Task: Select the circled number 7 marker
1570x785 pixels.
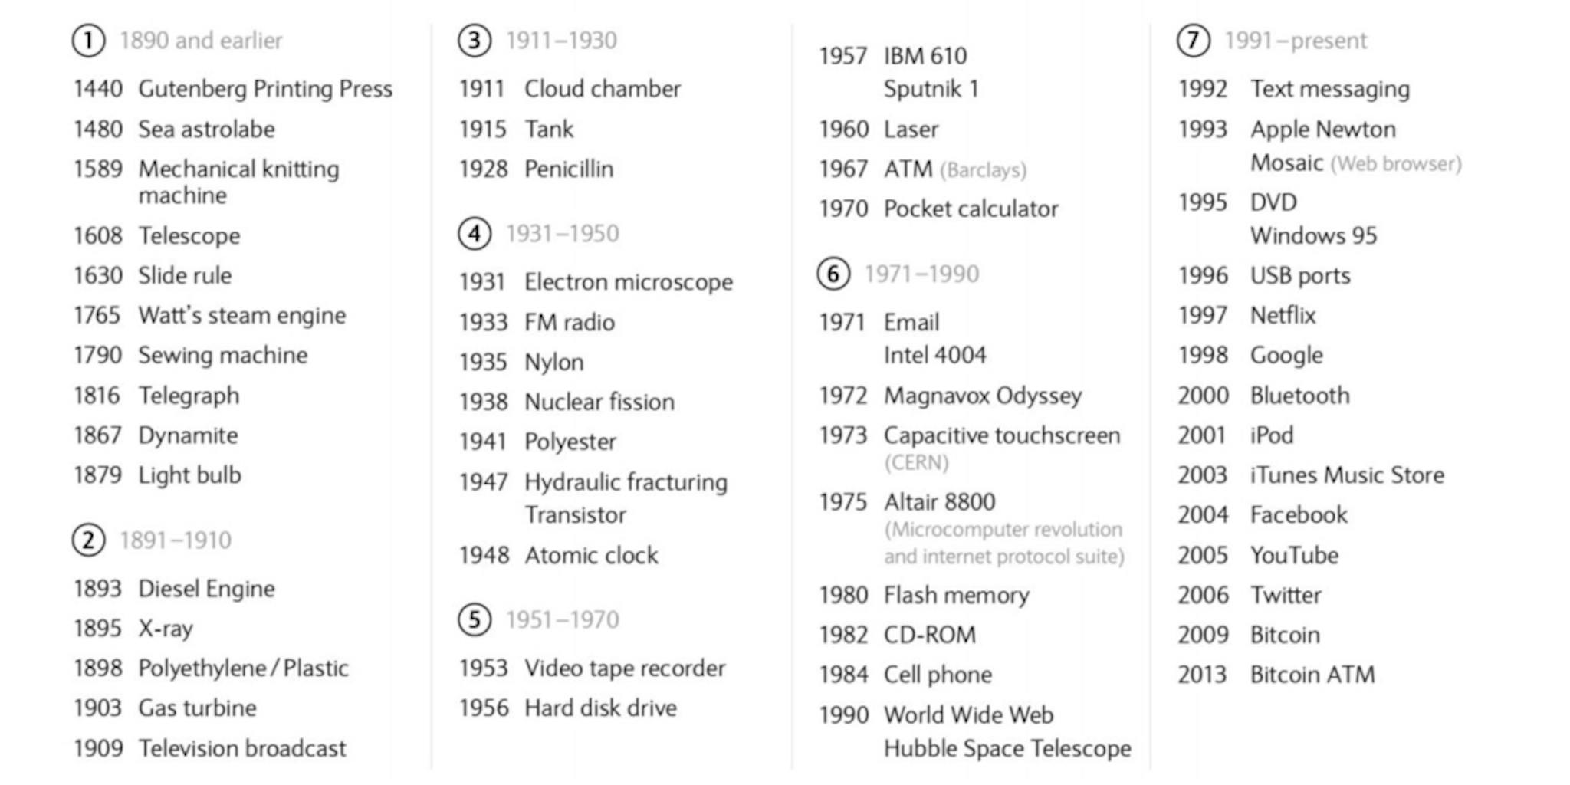Action: (x=1193, y=41)
